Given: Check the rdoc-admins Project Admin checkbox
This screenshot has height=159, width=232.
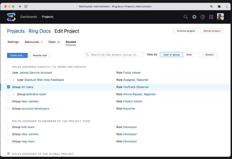Looking at the screenshot, I should coord(9,101).
